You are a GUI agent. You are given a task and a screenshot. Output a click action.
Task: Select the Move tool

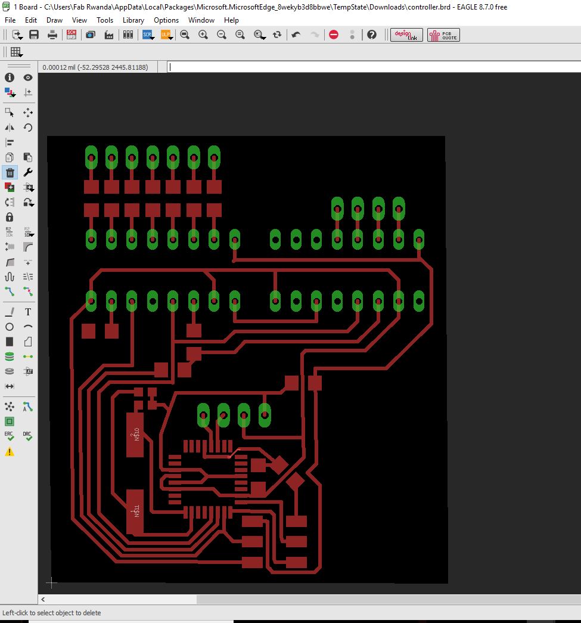[28, 113]
